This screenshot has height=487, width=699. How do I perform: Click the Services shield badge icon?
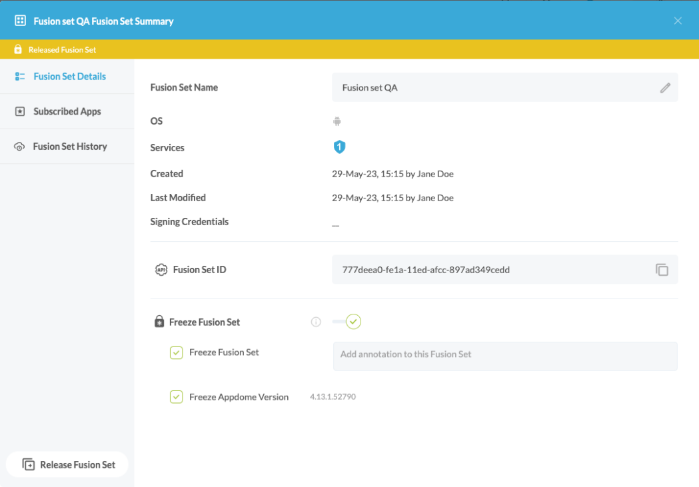click(339, 147)
